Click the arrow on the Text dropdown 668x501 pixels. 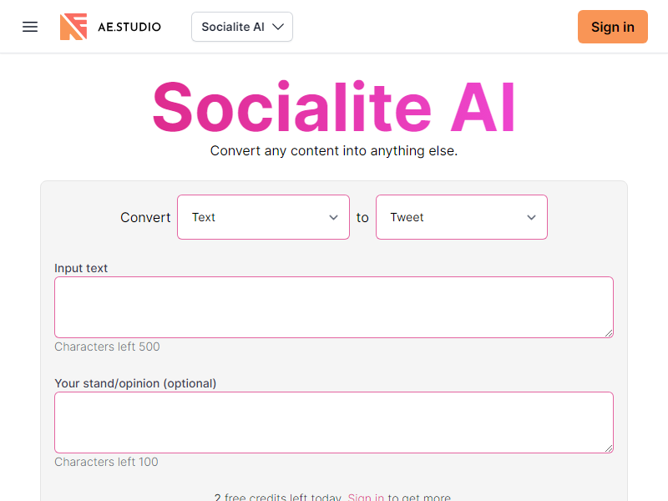click(333, 217)
